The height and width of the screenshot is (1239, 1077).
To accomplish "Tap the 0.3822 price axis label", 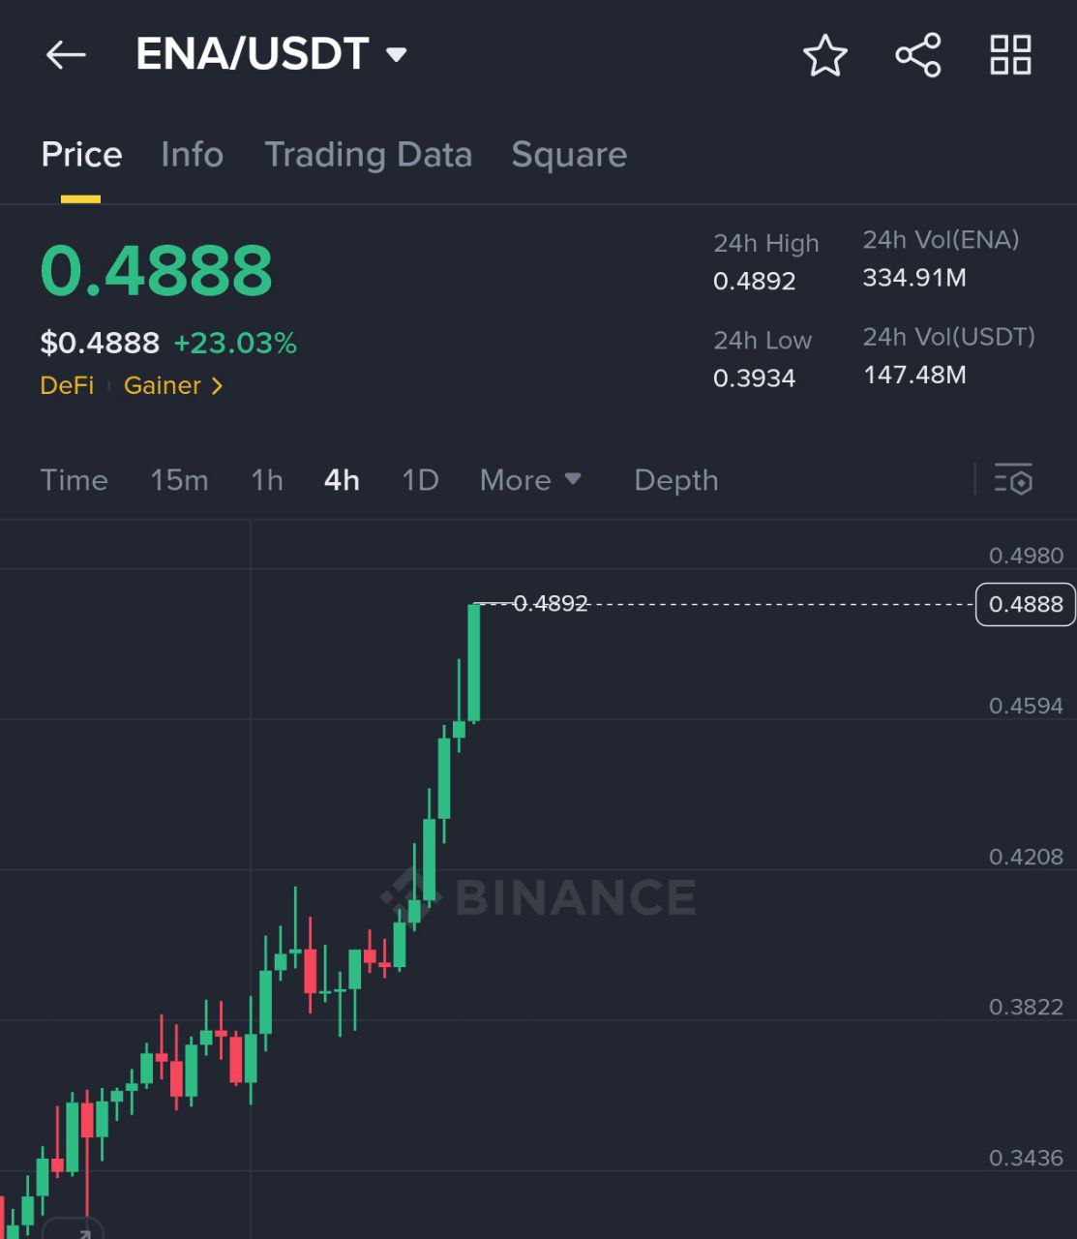I will [x=1026, y=1007].
